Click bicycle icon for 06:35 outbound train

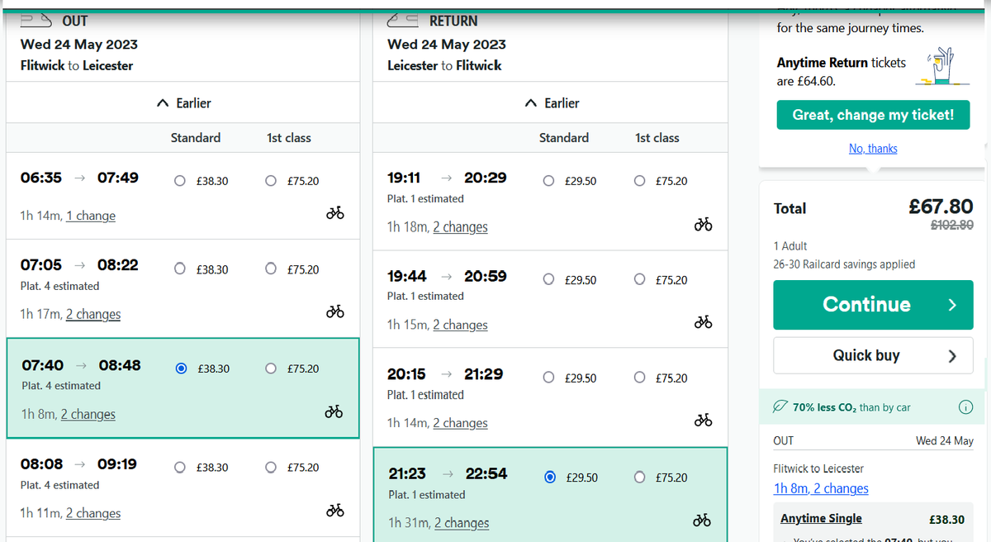coord(334,213)
